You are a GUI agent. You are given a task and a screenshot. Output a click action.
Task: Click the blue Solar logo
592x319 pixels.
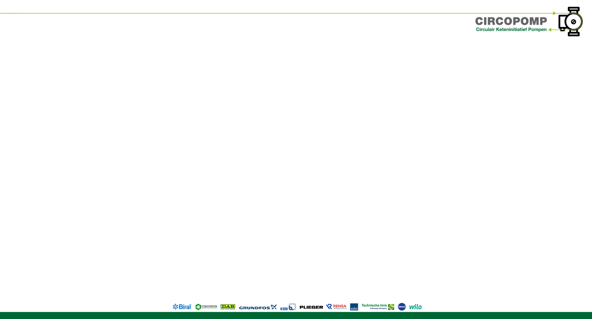[x=354, y=307]
